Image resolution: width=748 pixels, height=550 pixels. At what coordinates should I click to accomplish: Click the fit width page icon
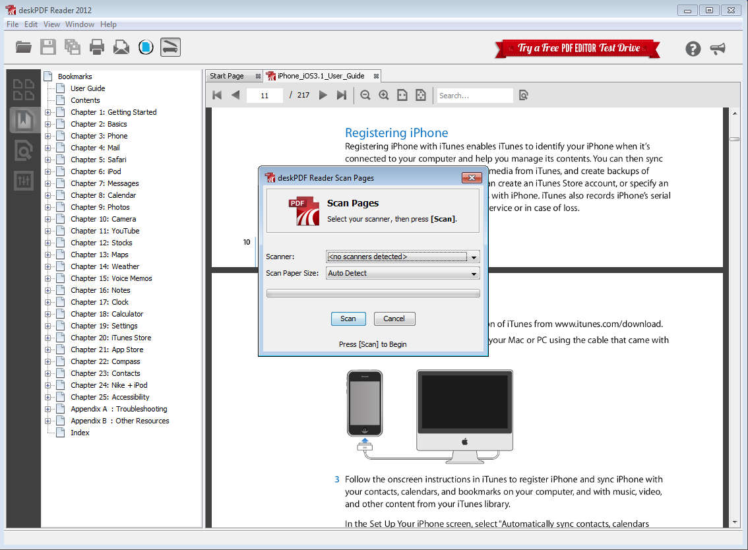point(402,96)
